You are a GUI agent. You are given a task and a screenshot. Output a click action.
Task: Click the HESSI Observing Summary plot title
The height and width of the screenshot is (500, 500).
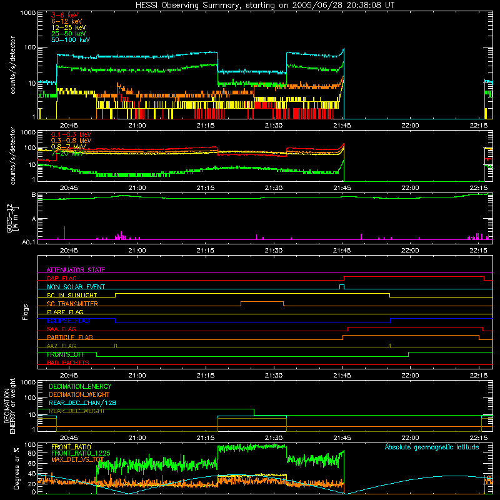(265, 6)
